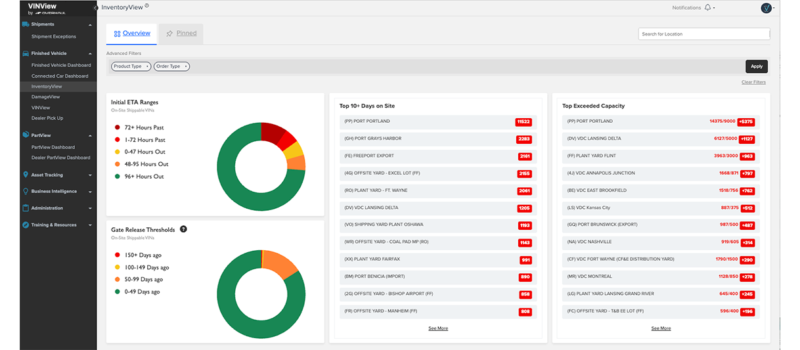Open PartView Dashboard
This screenshot has height=350, width=800.
53,147
